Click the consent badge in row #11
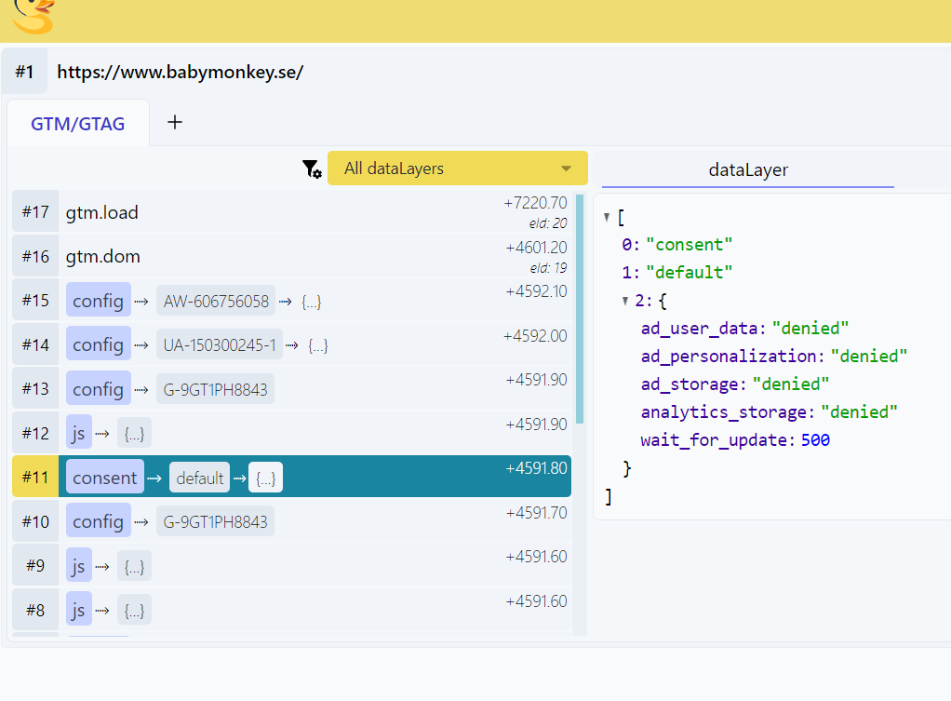 tap(104, 478)
